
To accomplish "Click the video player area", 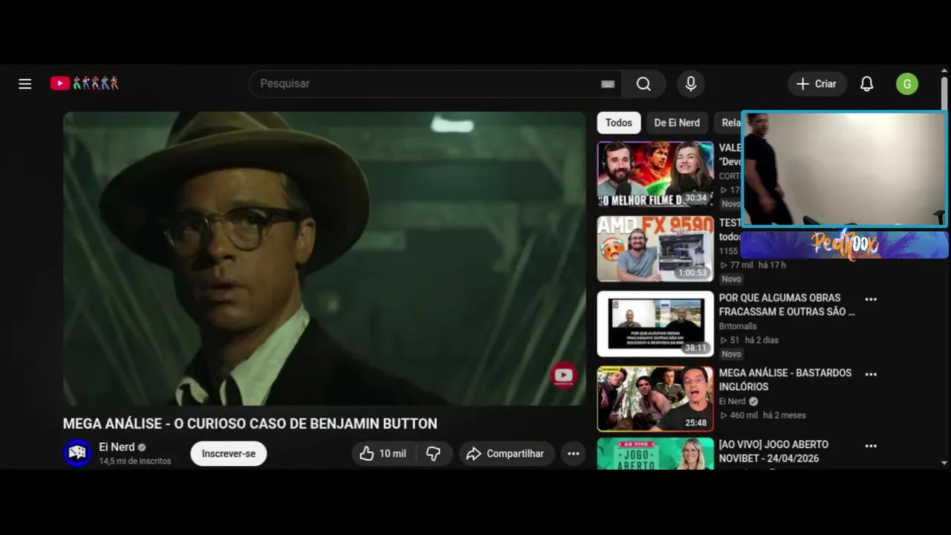I will [325, 259].
